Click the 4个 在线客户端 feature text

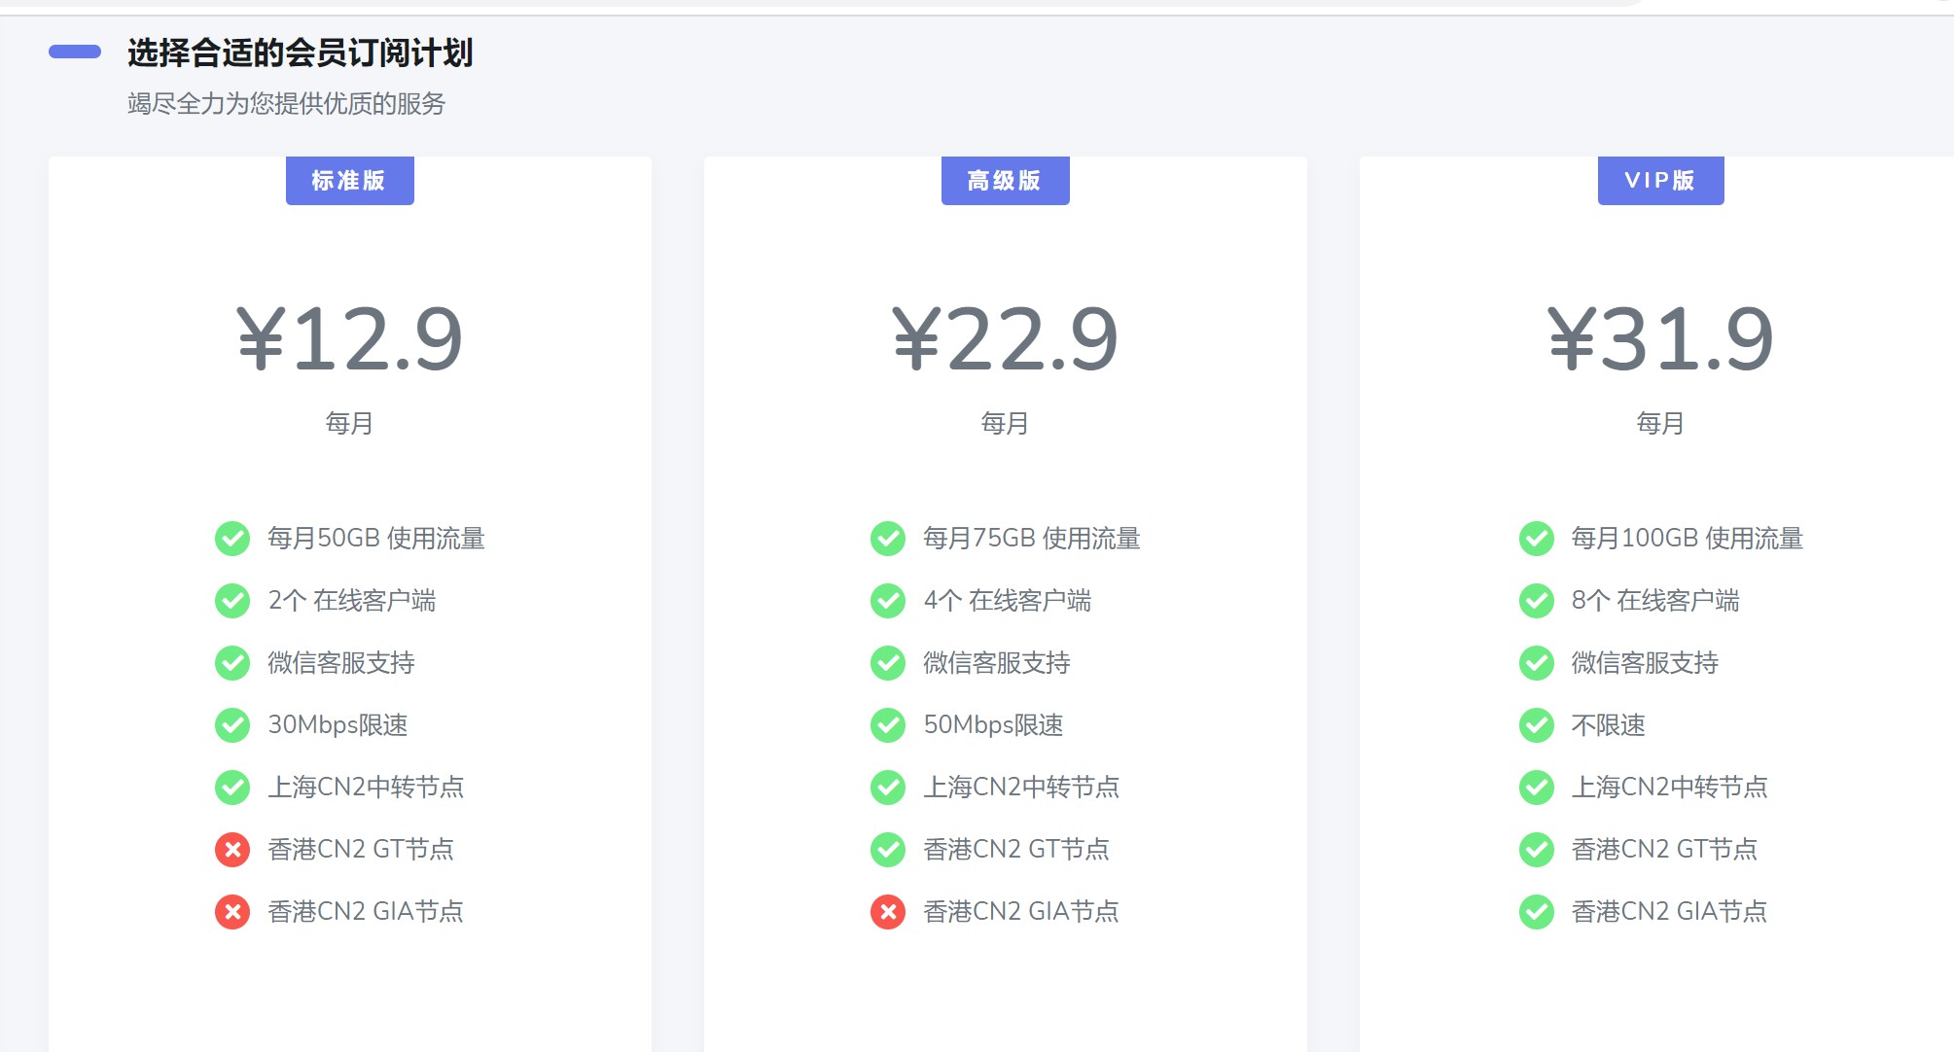pyautogui.click(x=1007, y=601)
